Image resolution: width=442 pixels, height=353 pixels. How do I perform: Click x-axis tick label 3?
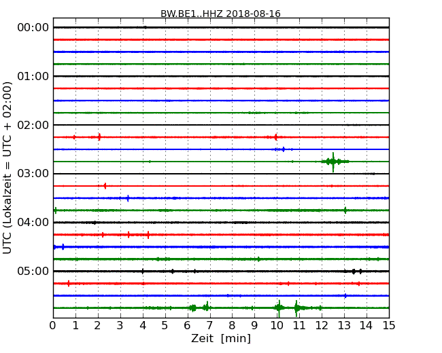pos(120,326)
